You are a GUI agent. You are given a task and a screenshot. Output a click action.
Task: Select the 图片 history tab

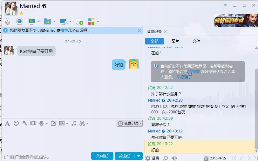175,41
